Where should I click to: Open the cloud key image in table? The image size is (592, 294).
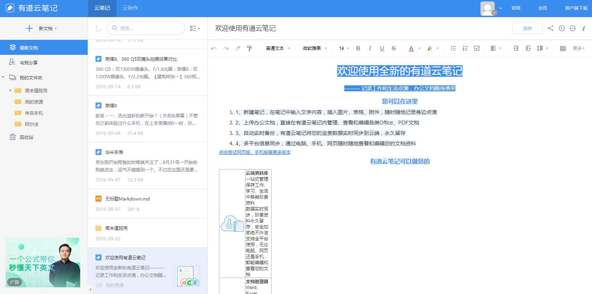[x=232, y=224]
